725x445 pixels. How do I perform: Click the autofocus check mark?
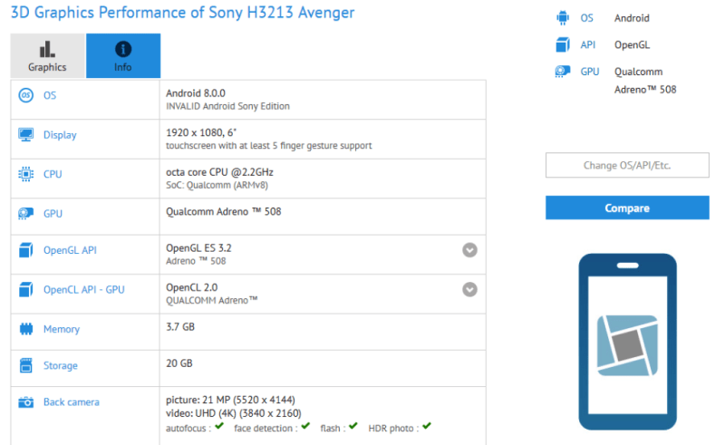[x=219, y=426]
